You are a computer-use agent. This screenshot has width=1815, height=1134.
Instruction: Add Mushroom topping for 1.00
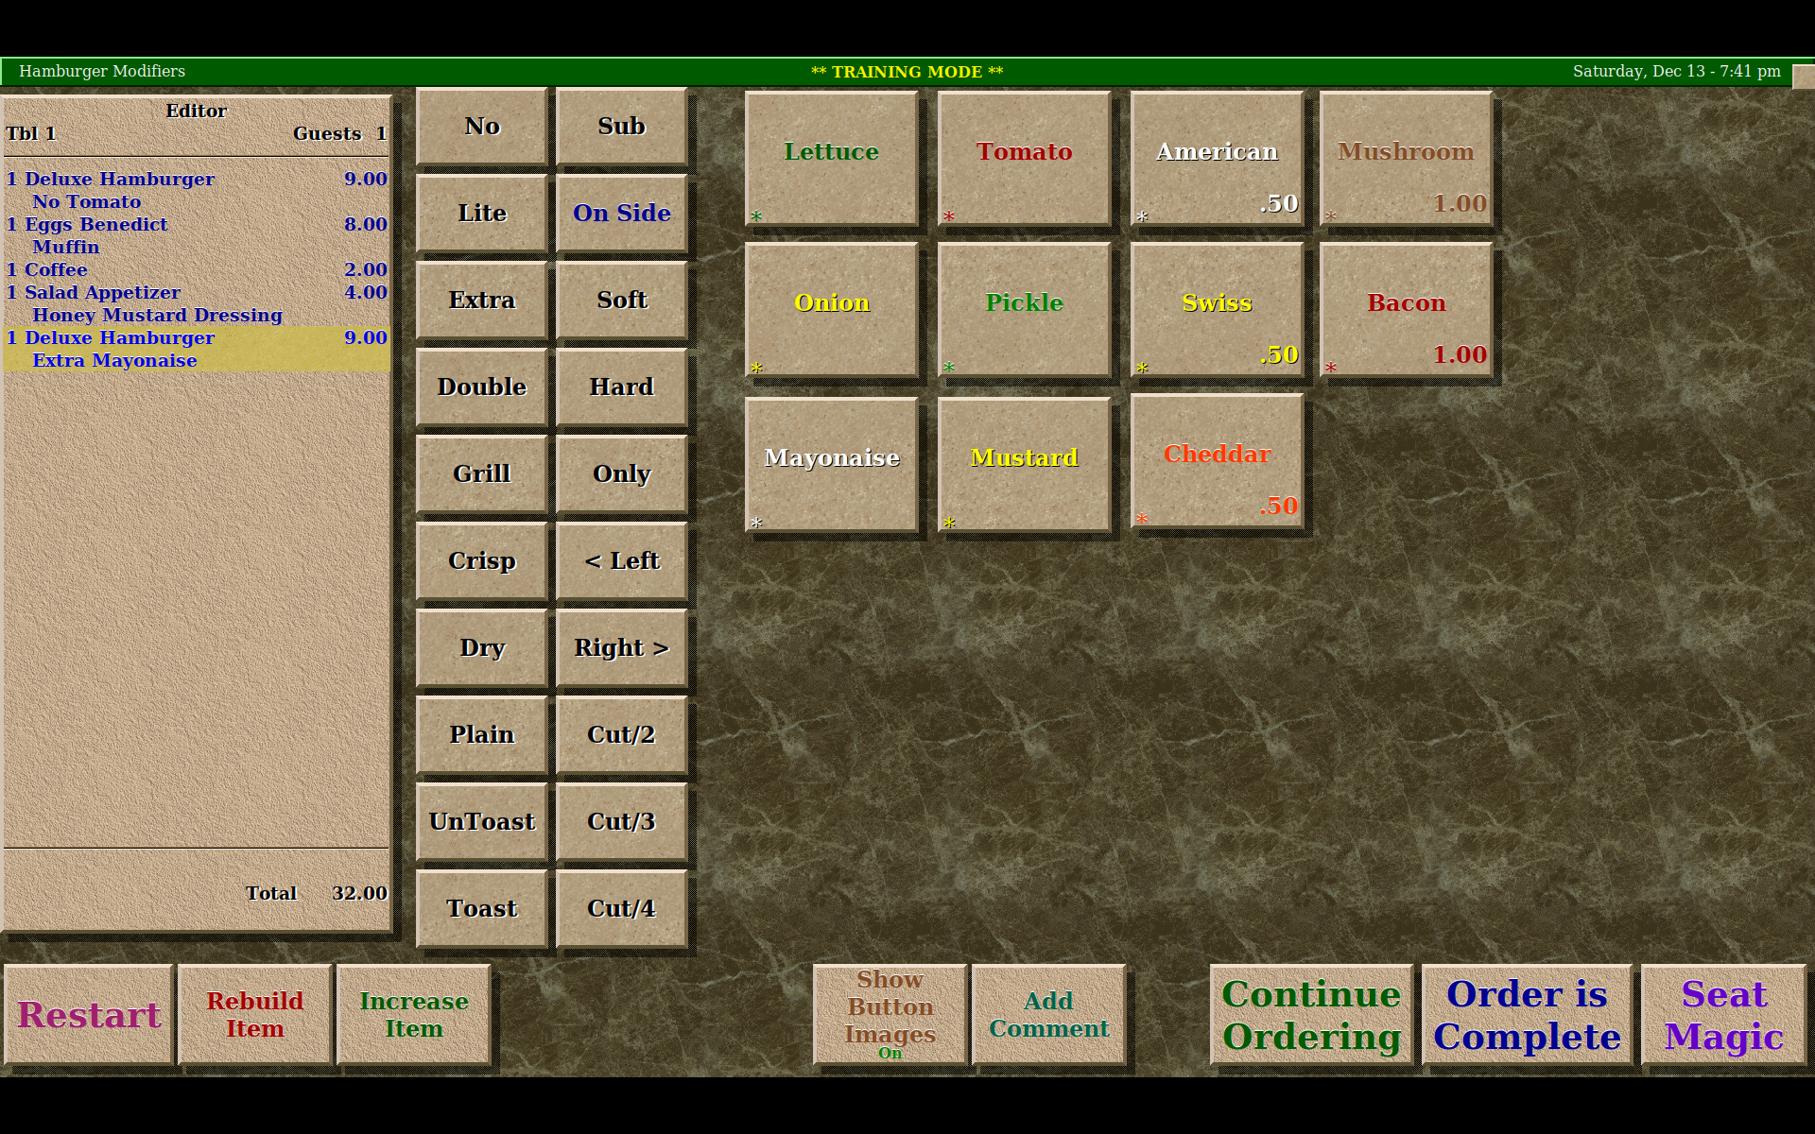1406,156
